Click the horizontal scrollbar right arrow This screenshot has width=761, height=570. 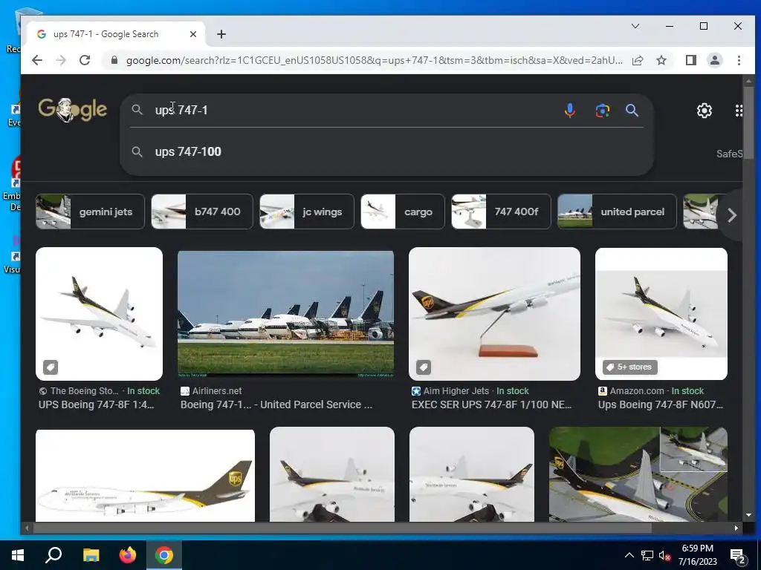click(736, 528)
